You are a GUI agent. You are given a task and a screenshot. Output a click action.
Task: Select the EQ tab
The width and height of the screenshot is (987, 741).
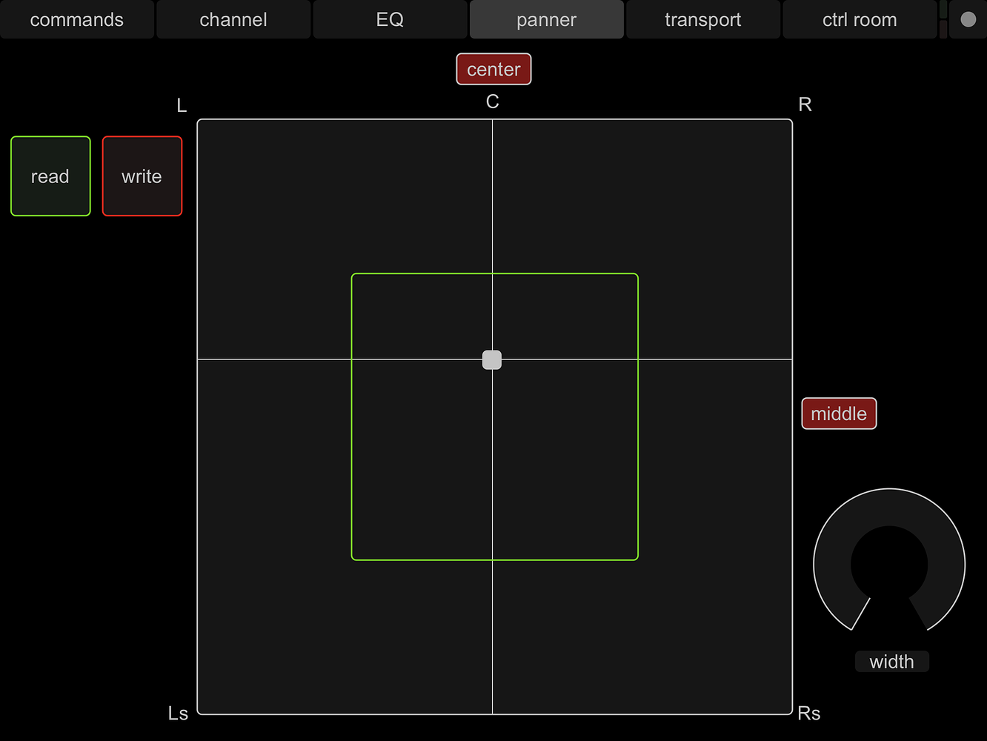point(389,19)
